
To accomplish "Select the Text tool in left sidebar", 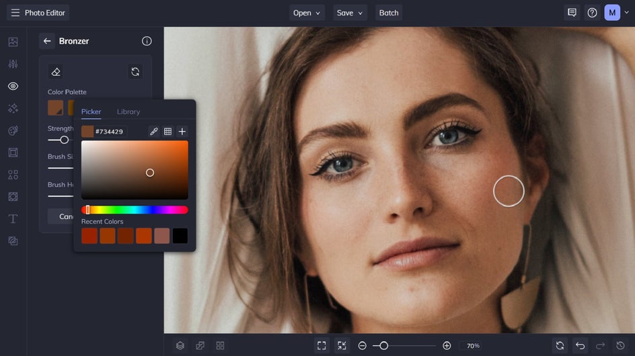I will pos(13,219).
